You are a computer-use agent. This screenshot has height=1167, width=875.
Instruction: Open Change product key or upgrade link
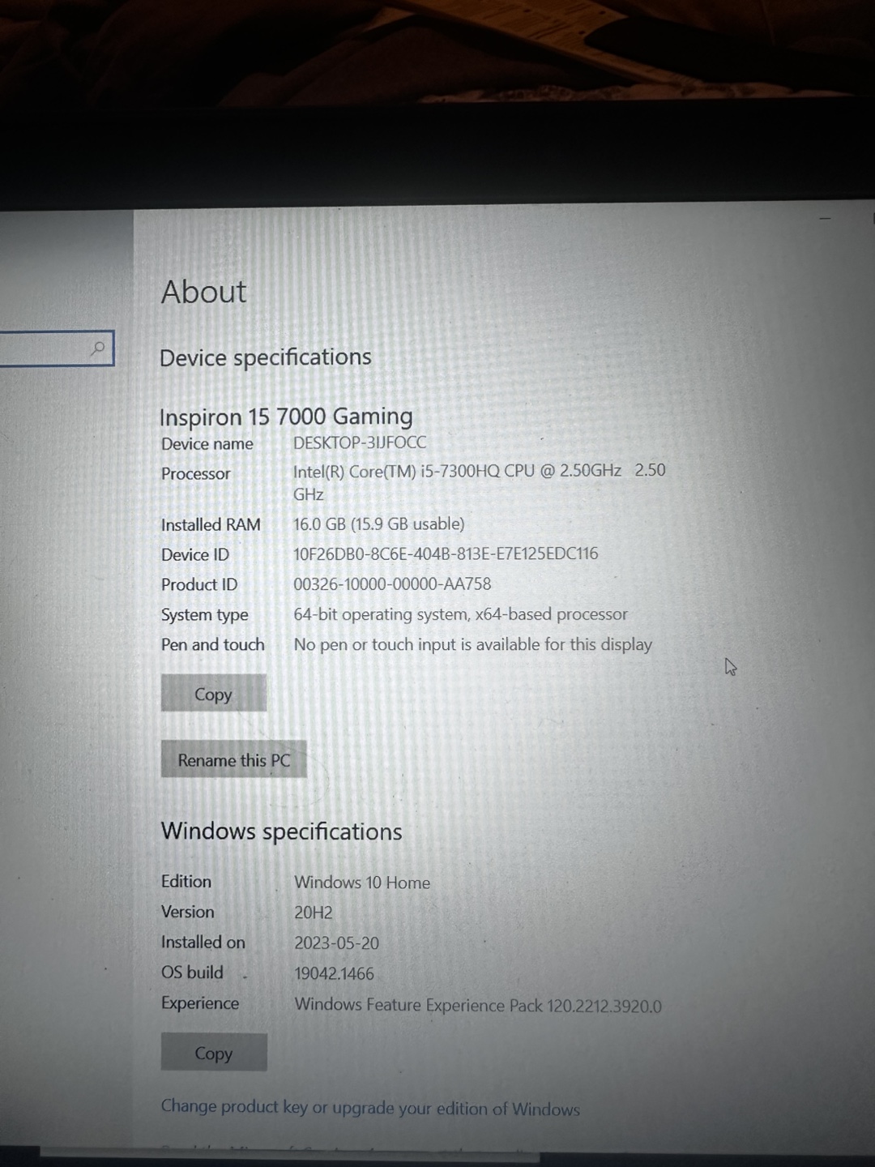pyautogui.click(x=370, y=1108)
